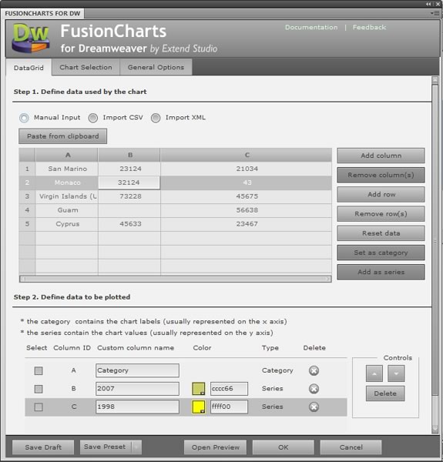
Task: Click the Virgin Islands cell
Action: [x=67, y=196]
